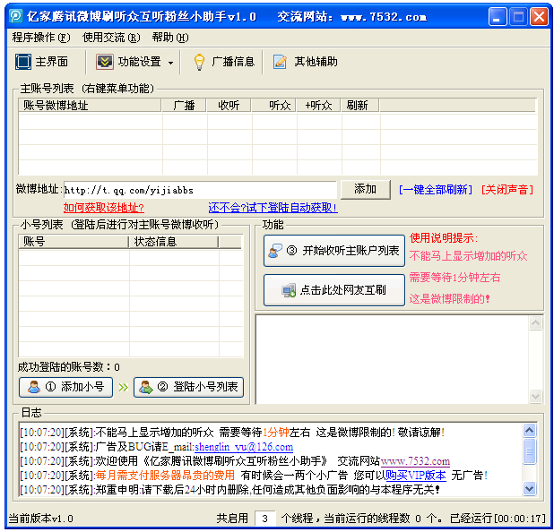Screen dimensions: 554x532
Task: Click the 成功登陆的账号数：0 label
Action: (69, 367)
